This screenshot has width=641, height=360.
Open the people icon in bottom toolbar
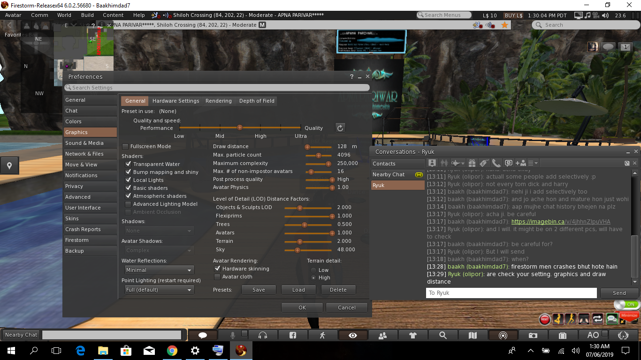(383, 335)
